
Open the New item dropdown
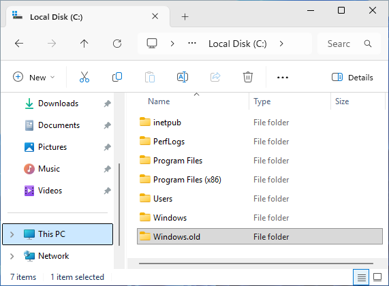33,78
